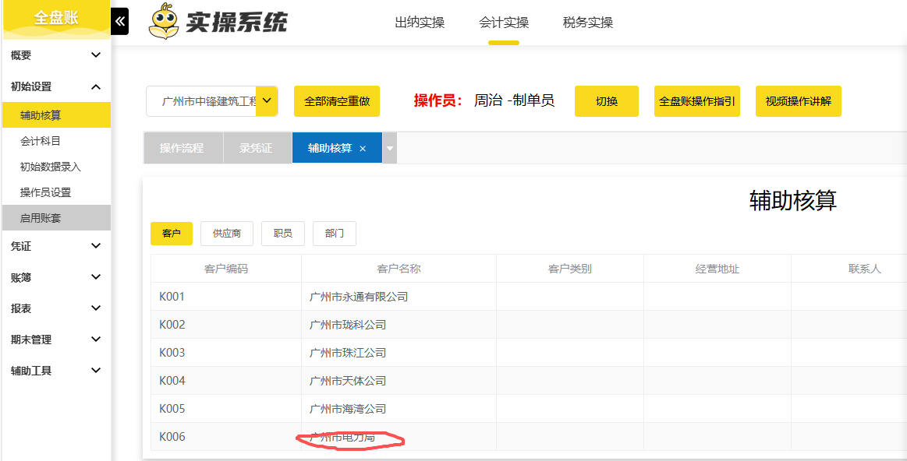Image resolution: width=907 pixels, height=461 pixels.
Task: Open the tab list dropdown arrow
Action: (390, 149)
